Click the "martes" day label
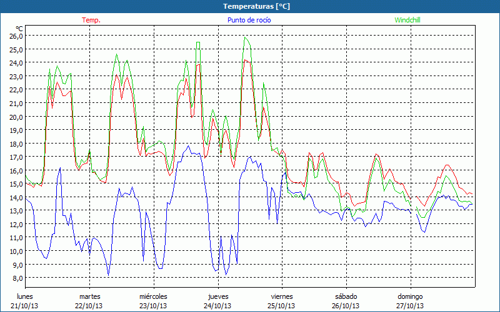500x312 pixels. 89,296
